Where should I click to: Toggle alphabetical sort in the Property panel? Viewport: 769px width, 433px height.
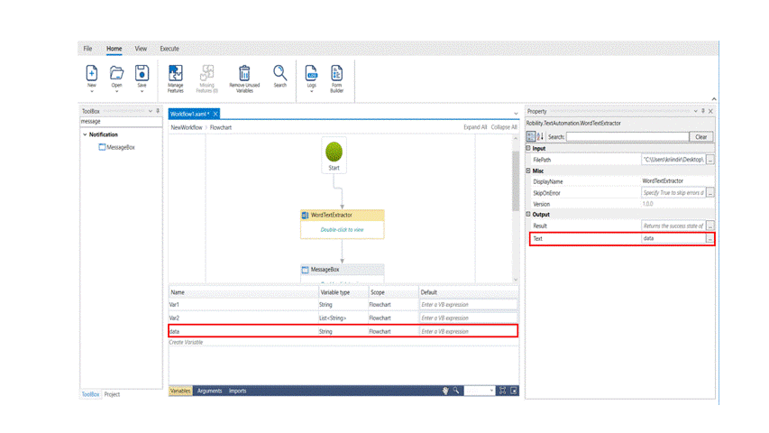[x=540, y=136]
